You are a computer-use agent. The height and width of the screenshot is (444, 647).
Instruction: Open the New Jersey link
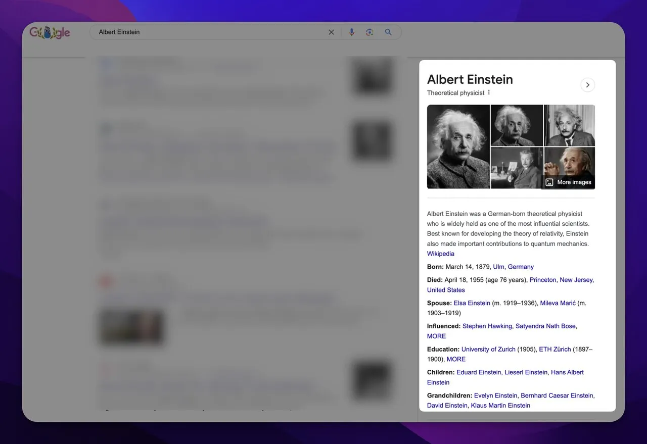tap(576, 280)
